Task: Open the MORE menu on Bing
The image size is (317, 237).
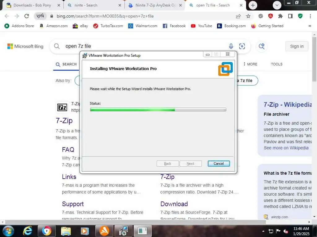Action: (x=250, y=64)
